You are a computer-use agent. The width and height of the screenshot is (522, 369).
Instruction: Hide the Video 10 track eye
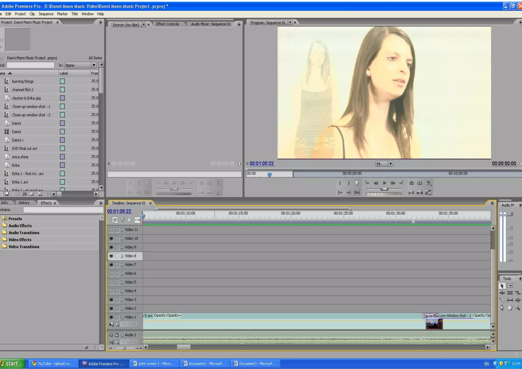(x=111, y=239)
